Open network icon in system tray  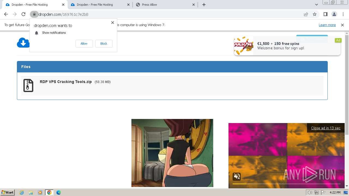(317, 192)
